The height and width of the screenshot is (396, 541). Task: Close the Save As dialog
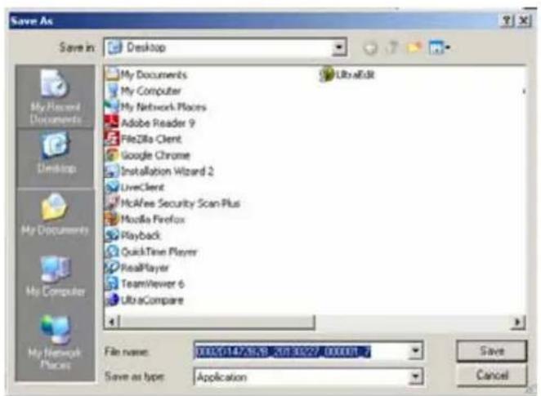pyautogui.click(x=524, y=21)
